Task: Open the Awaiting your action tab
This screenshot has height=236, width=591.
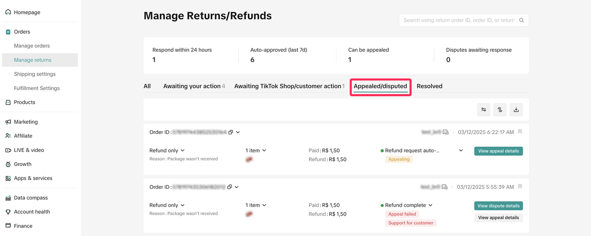Action: click(x=192, y=86)
